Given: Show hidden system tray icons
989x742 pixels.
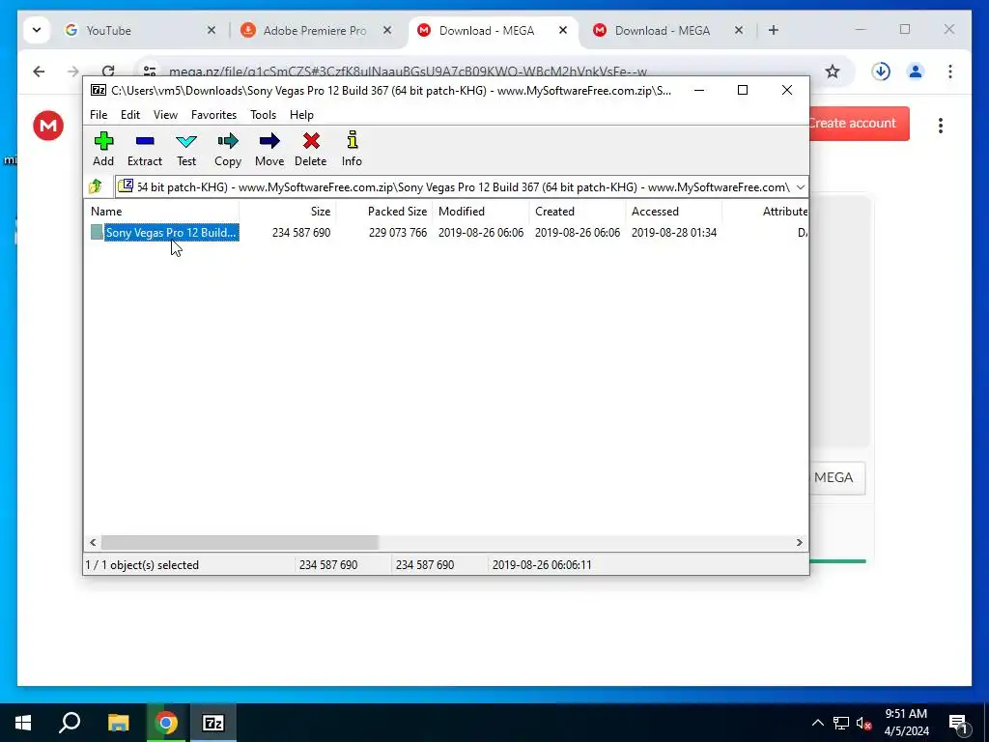Looking at the screenshot, I should [x=817, y=723].
